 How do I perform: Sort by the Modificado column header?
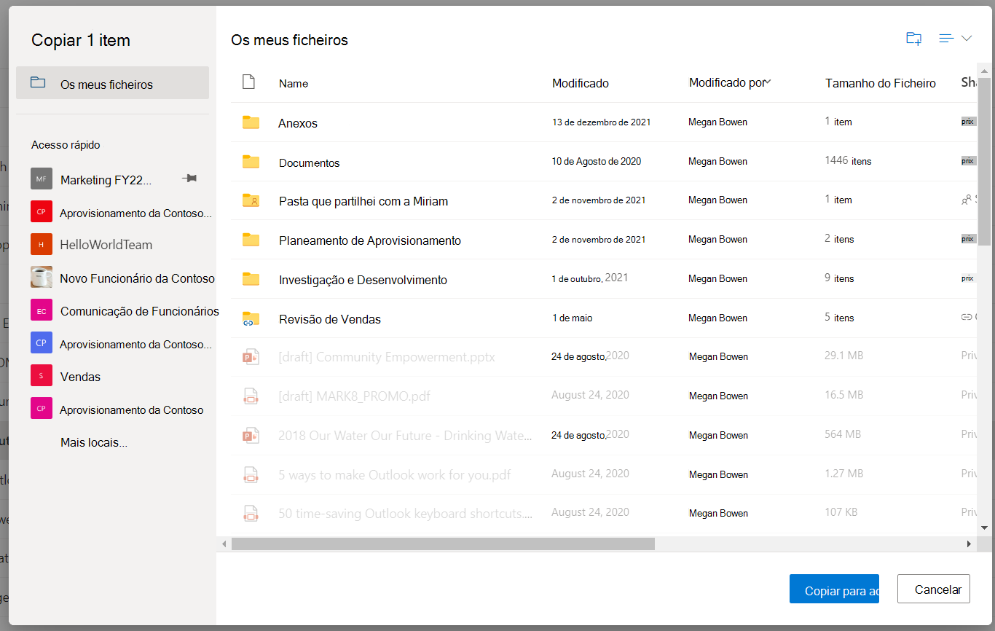click(x=581, y=83)
